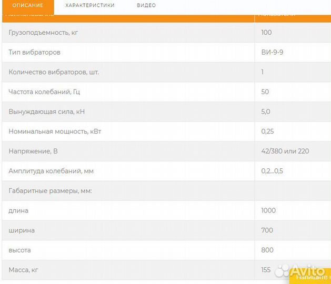Select the width value 700

click(267, 230)
